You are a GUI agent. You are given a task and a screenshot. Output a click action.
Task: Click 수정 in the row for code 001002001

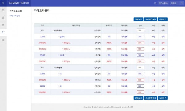(154, 61)
